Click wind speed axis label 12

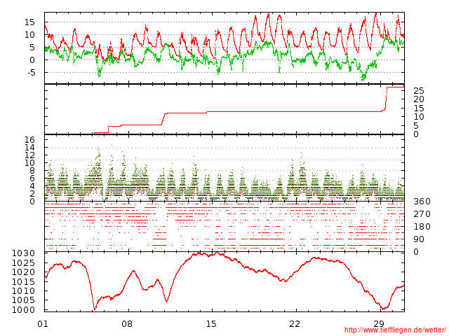(29, 155)
